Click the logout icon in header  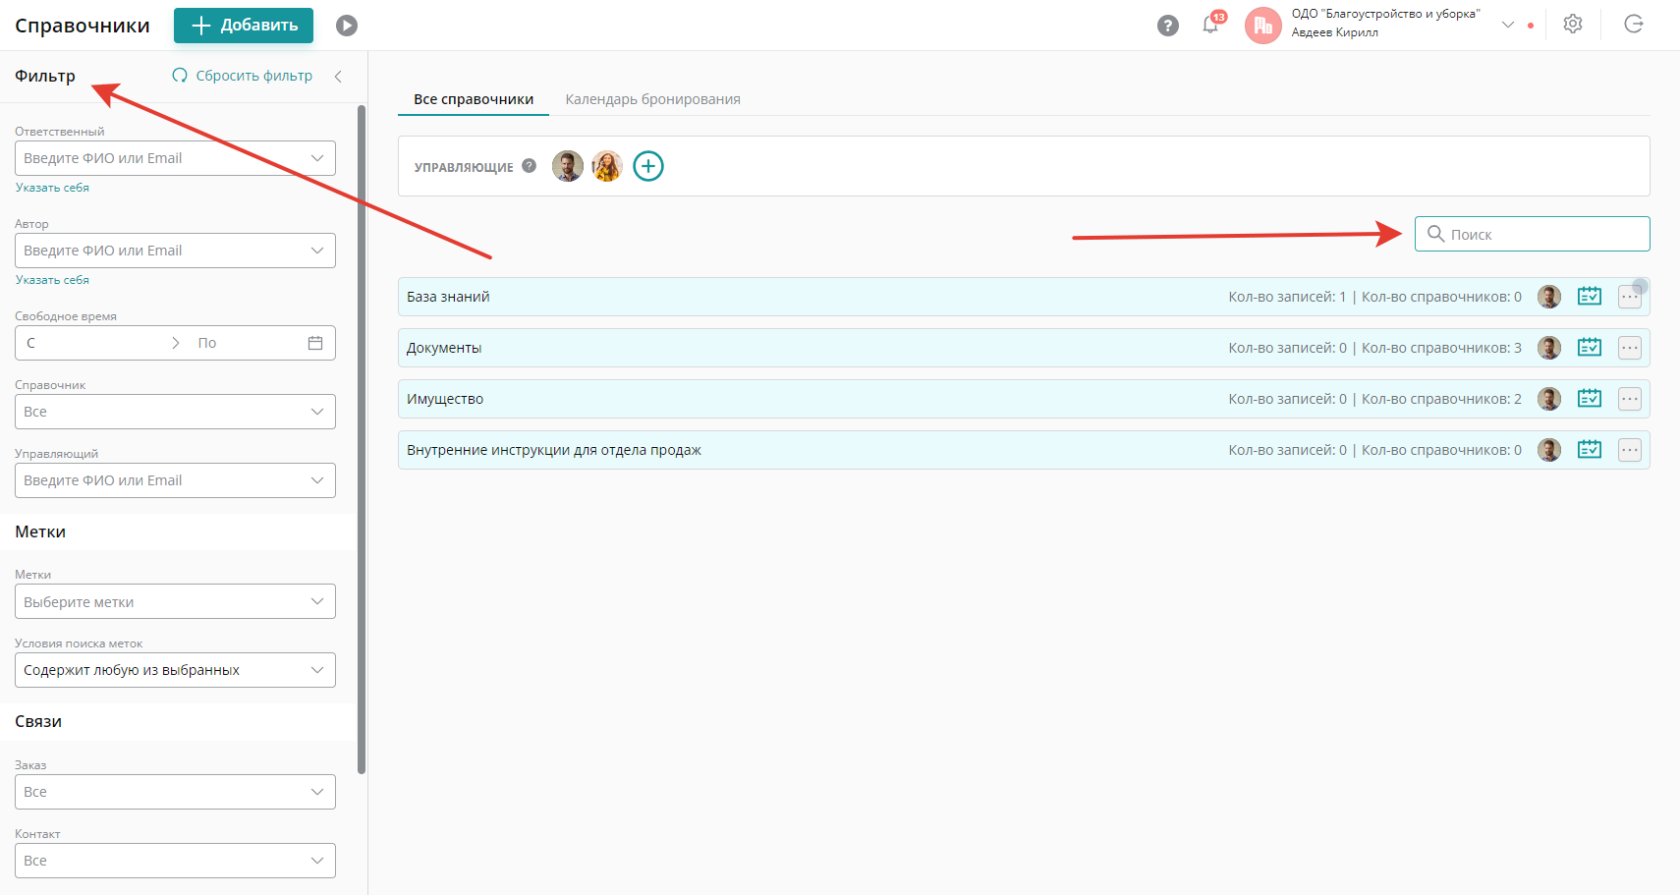[1634, 25]
